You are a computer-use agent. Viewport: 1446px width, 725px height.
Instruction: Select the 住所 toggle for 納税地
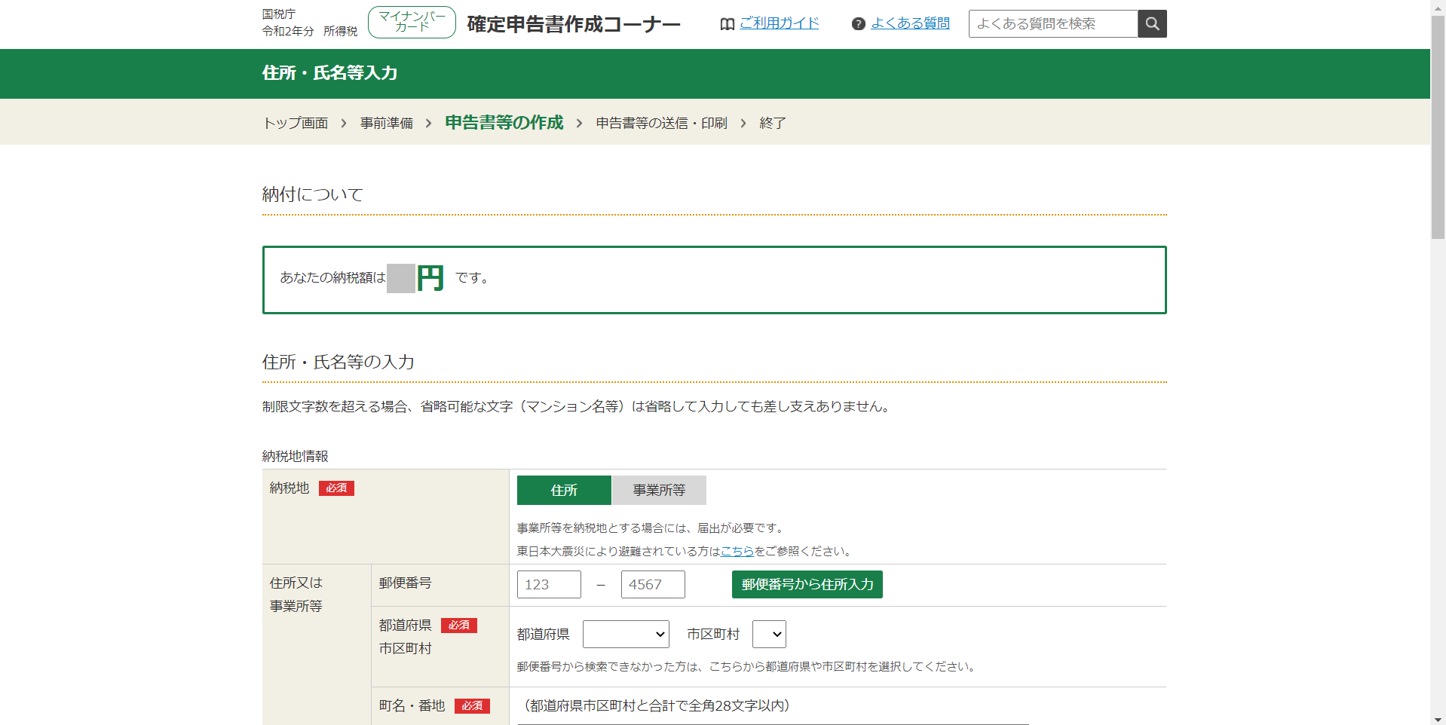pyautogui.click(x=564, y=490)
